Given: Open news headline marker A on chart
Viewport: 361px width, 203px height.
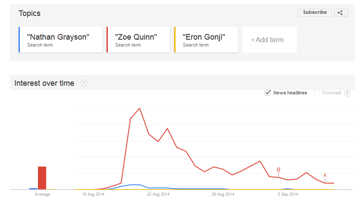Looking at the screenshot, I should click(325, 175).
